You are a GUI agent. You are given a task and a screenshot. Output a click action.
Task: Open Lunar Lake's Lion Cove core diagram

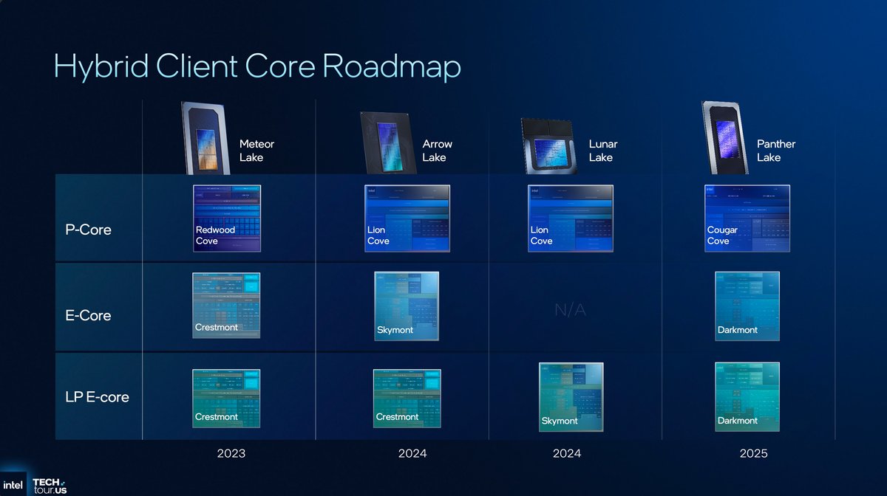coord(570,218)
